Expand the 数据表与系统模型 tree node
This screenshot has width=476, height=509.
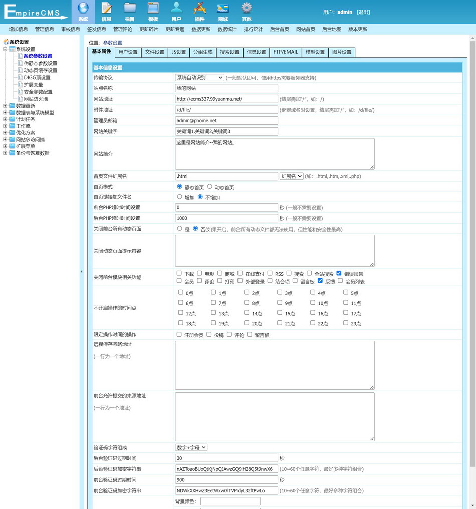(x=5, y=113)
